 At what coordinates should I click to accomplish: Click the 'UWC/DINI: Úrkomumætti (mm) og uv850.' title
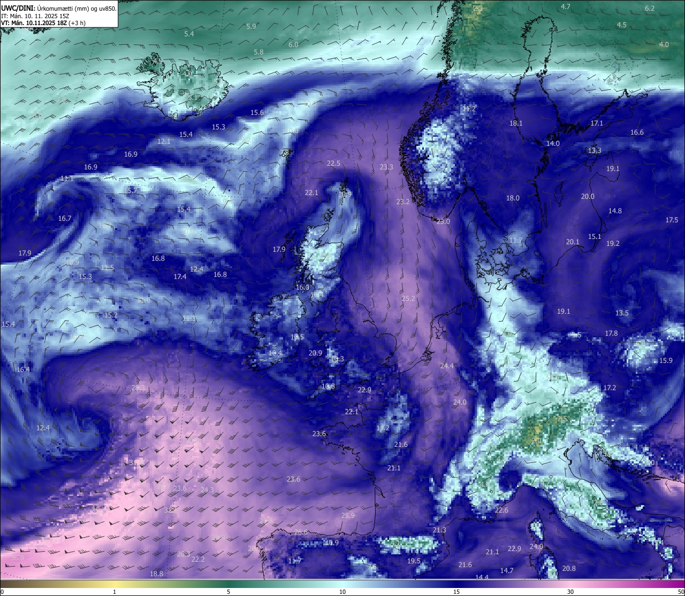[x=59, y=8]
